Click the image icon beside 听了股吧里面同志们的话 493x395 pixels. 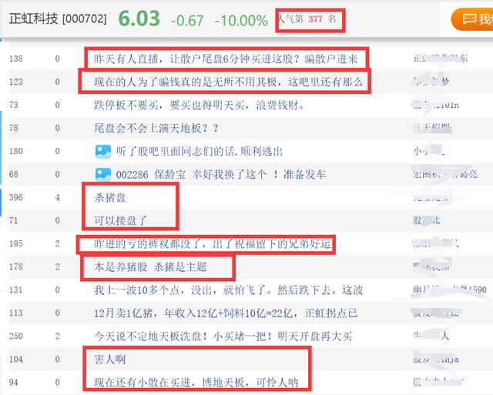[x=103, y=152]
